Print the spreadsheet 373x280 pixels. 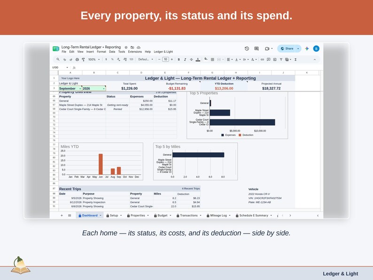click(x=77, y=60)
